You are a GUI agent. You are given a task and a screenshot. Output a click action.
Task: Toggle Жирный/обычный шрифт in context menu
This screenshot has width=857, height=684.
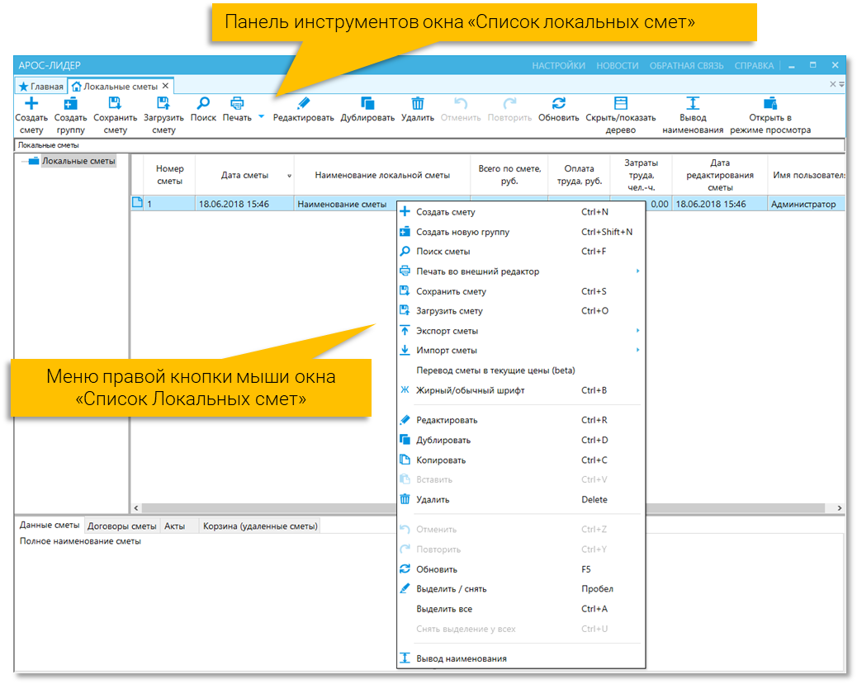click(521, 390)
